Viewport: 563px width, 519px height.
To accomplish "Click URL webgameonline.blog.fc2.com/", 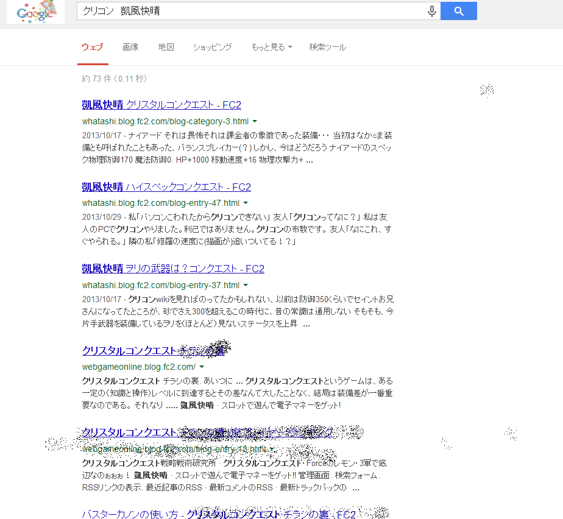I will click(x=138, y=367).
